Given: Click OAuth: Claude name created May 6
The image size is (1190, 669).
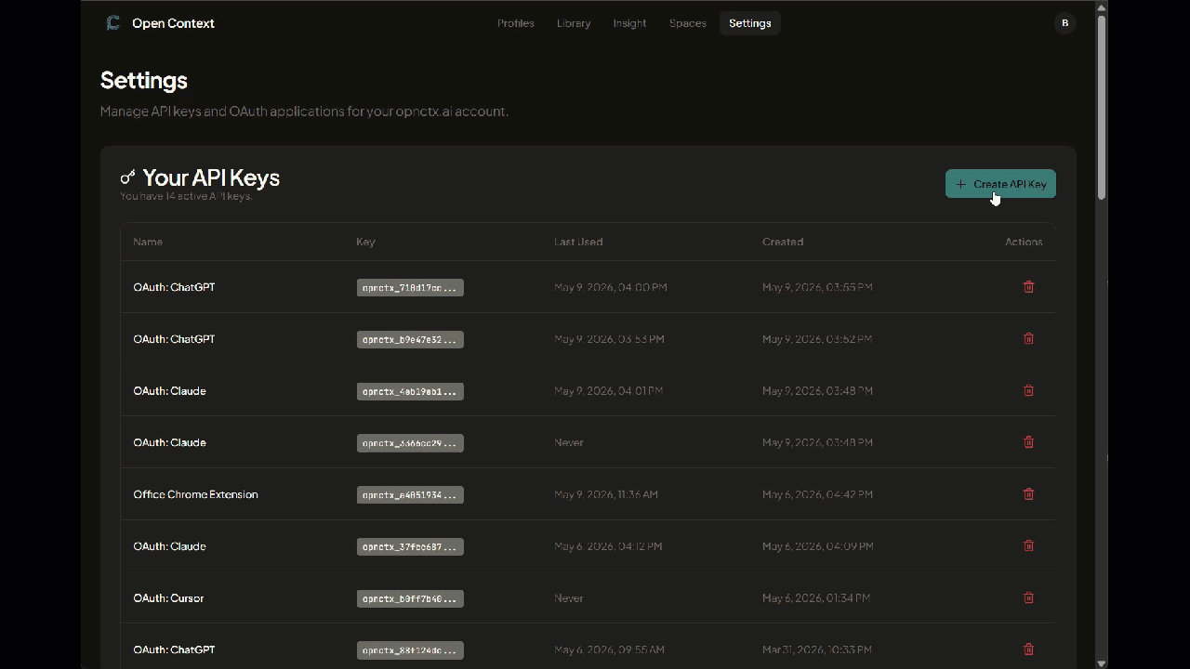Looking at the screenshot, I should [169, 546].
